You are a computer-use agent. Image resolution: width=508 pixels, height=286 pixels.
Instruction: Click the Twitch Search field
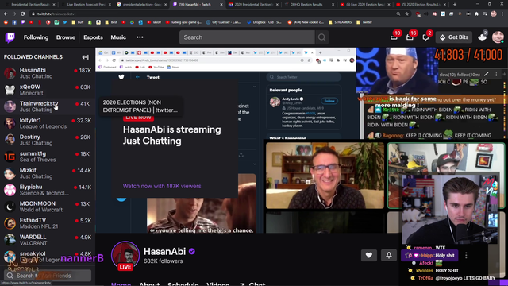[247, 37]
